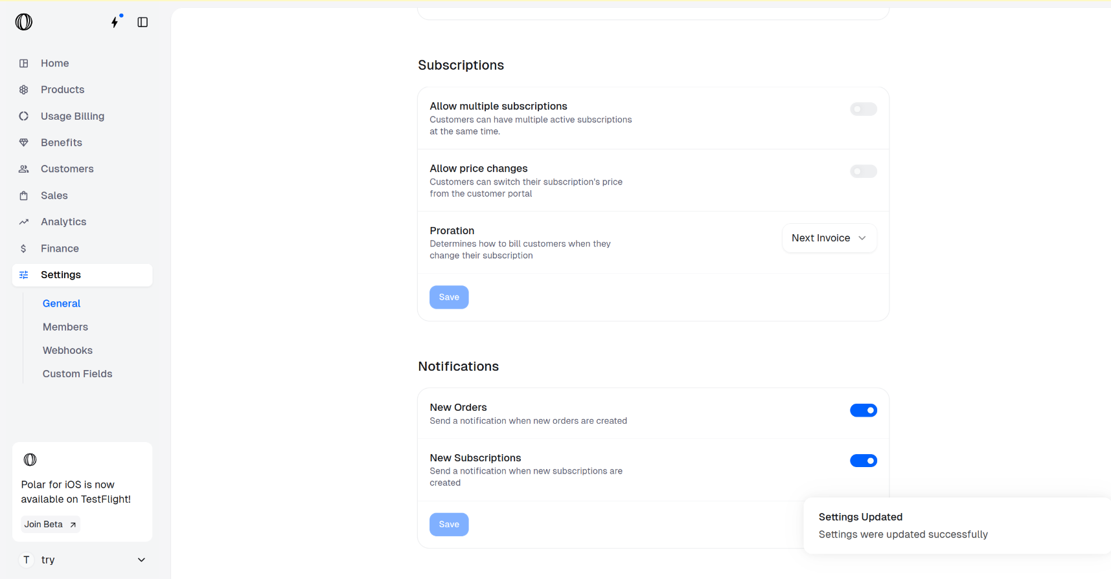Click the Usage Billing icon
Viewport: 1111px width, 579px height.
(24, 116)
